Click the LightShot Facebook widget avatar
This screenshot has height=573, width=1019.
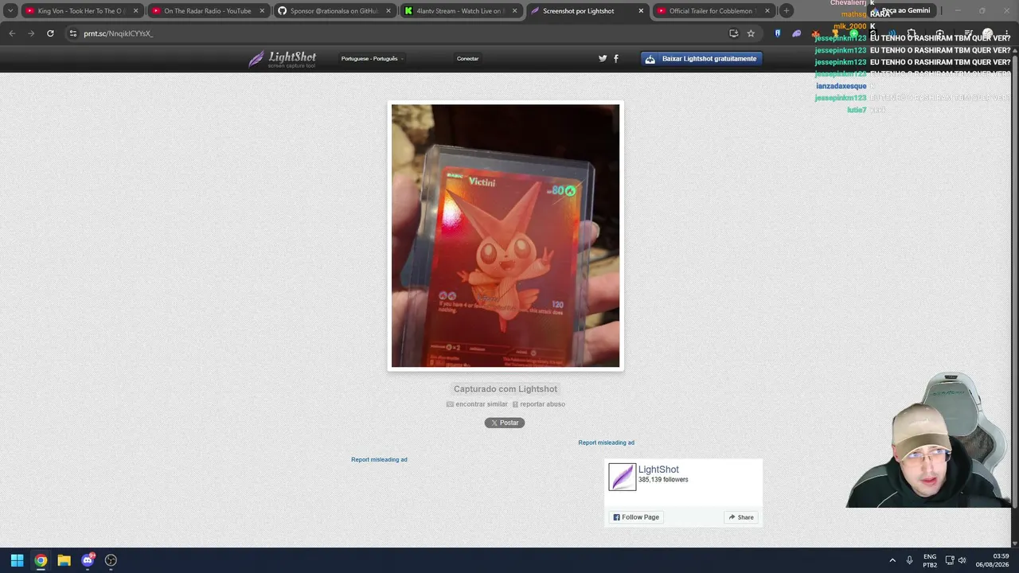coord(622,477)
